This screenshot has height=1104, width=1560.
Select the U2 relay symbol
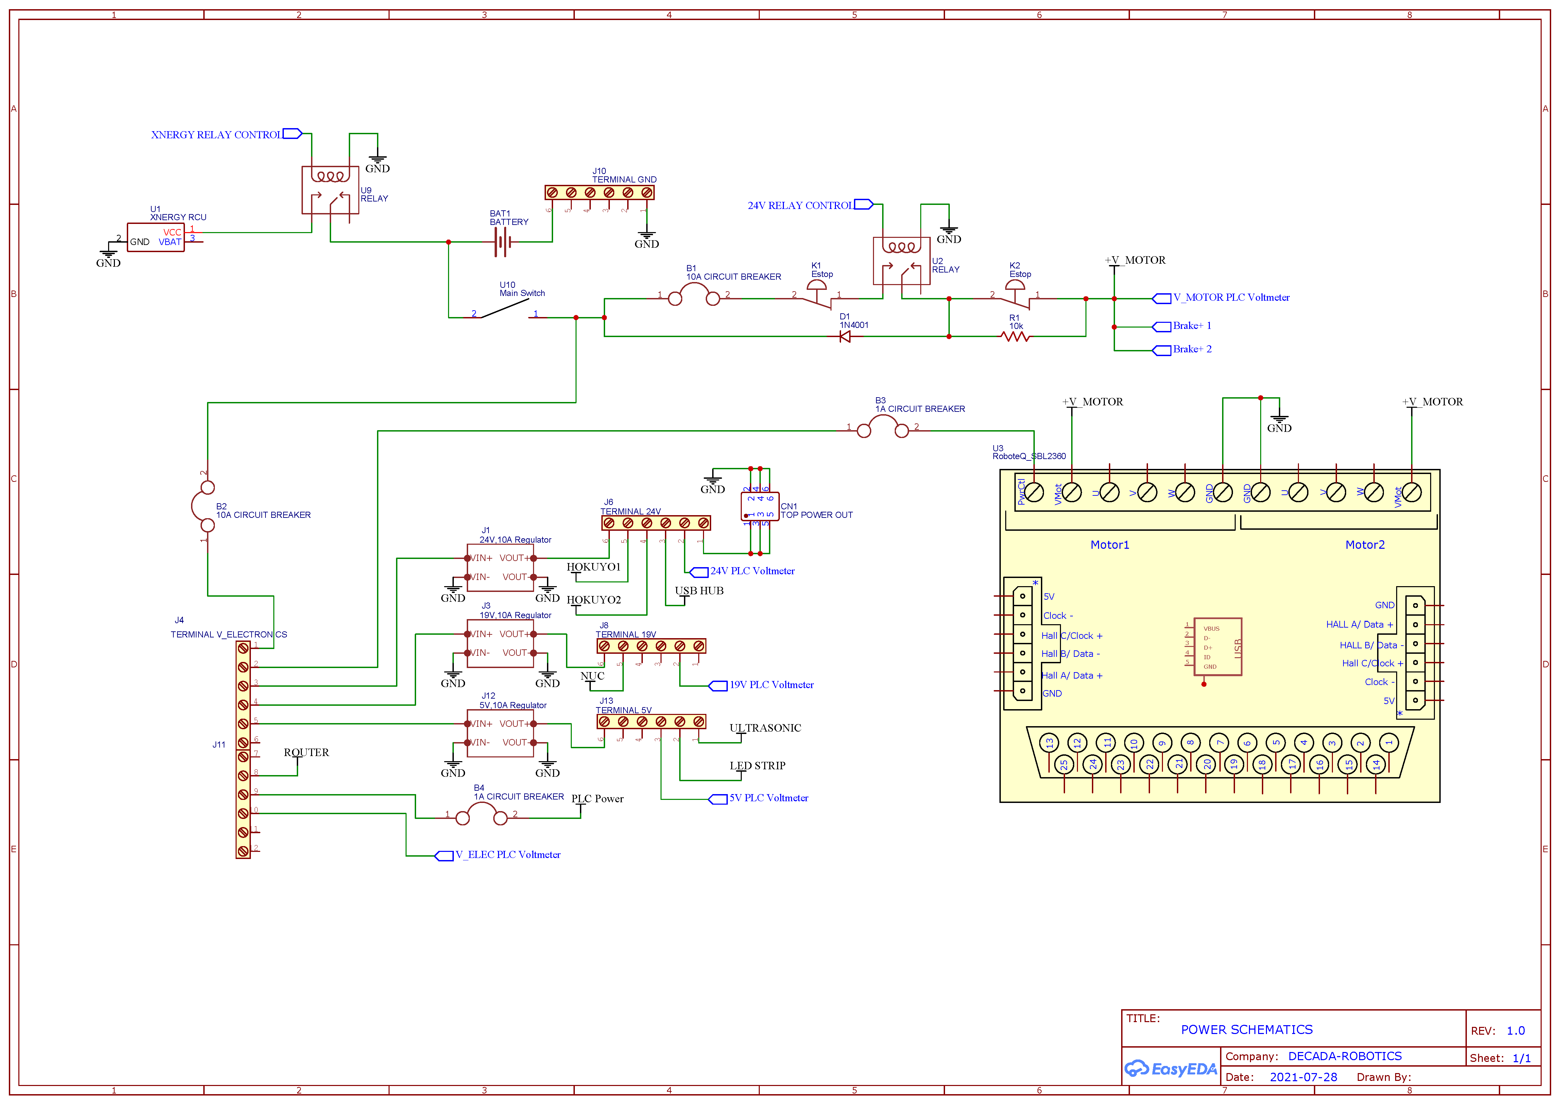tap(901, 260)
